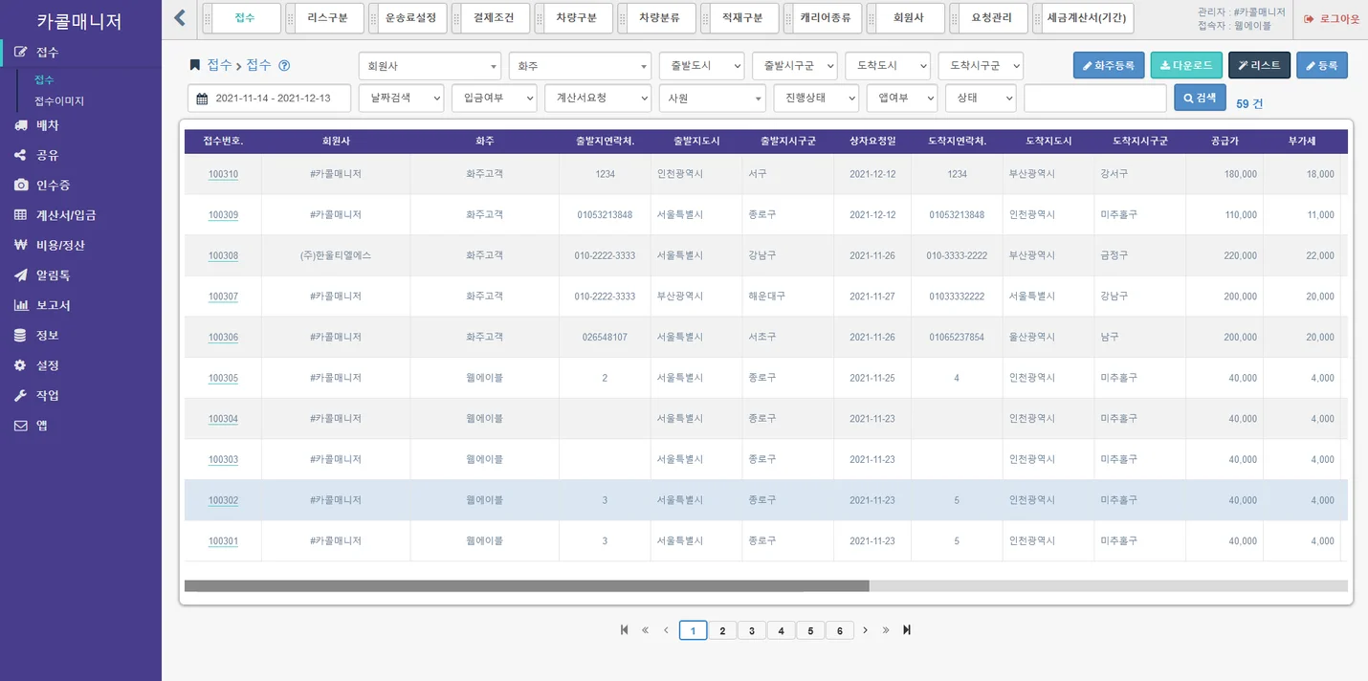
Task: Click the help question mark icon
Action: [284, 66]
